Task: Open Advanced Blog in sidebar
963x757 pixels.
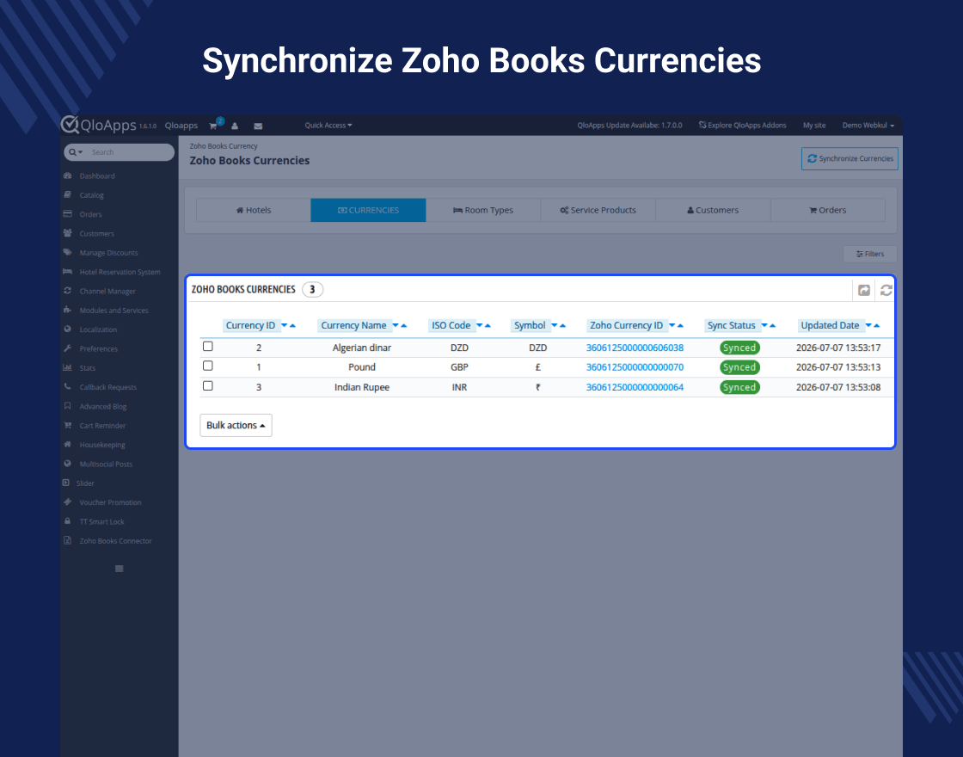Action: tap(102, 406)
